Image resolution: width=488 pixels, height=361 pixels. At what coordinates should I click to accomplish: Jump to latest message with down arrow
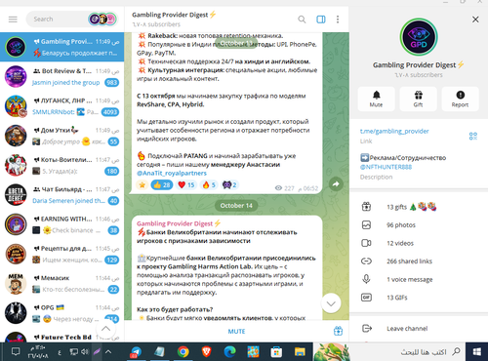pyautogui.click(x=331, y=303)
